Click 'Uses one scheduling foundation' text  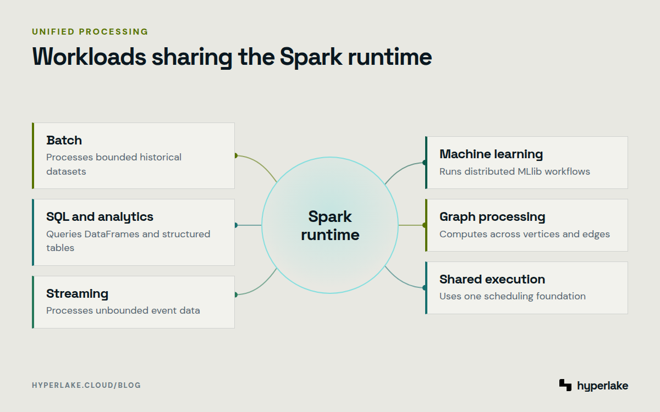pyautogui.click(x=513, y=296)
